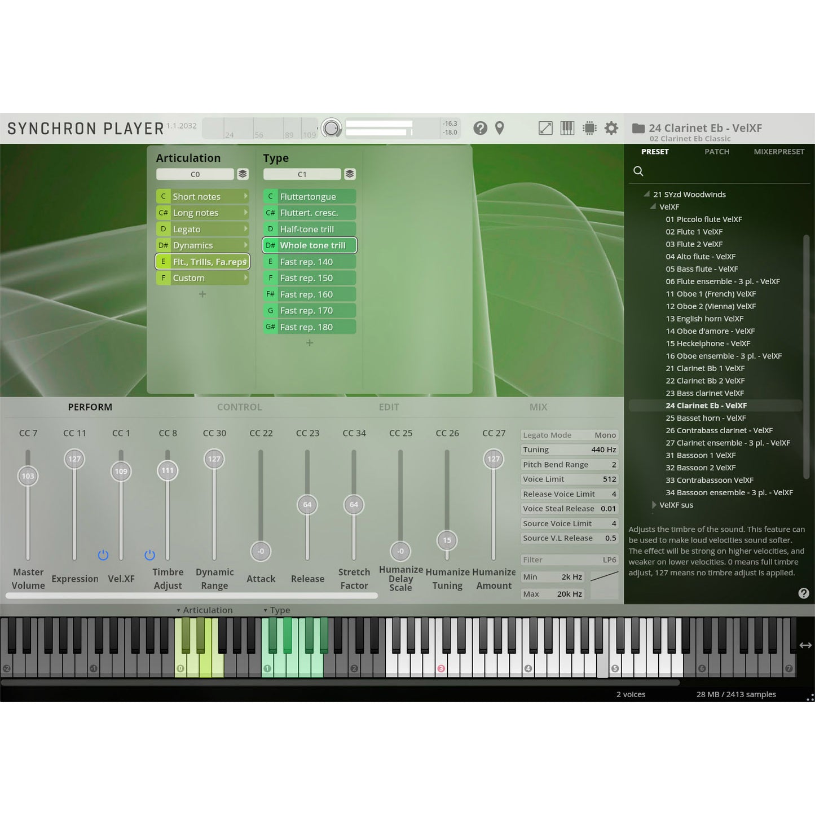Click the location pin icon
The width and height of the screenshot is (815, 815).
tap(499, 128)
